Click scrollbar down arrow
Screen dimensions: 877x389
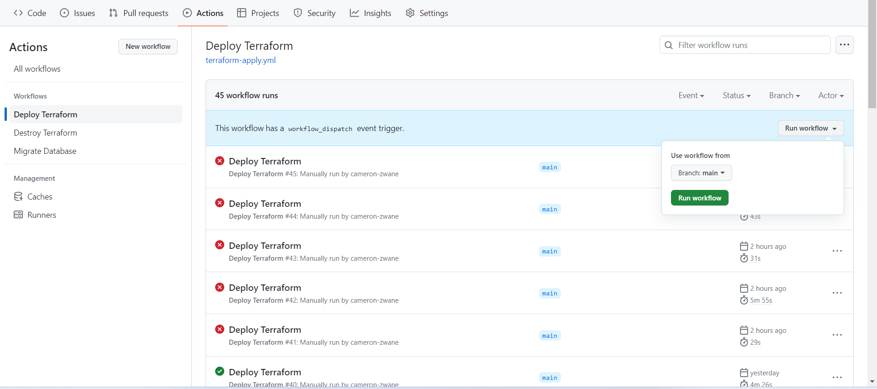872,381
